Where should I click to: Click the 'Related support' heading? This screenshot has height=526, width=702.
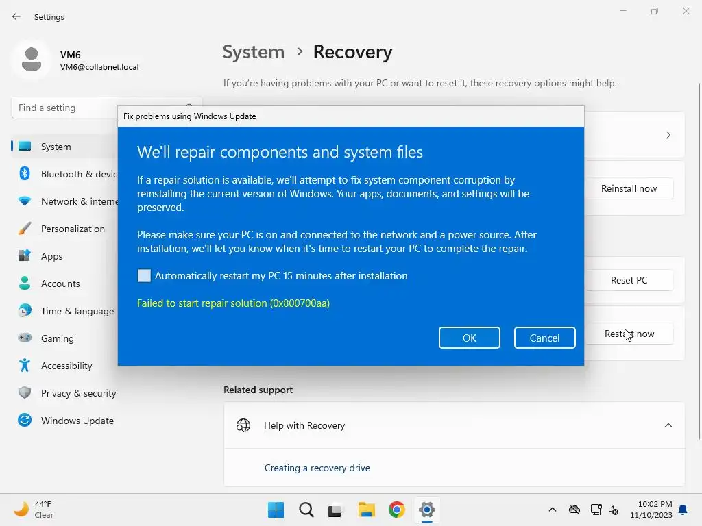[x=258, y=390]
